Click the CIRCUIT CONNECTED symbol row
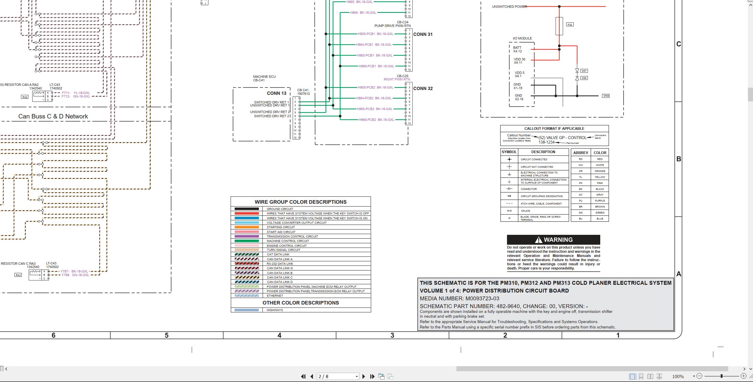 pos(534,159)
